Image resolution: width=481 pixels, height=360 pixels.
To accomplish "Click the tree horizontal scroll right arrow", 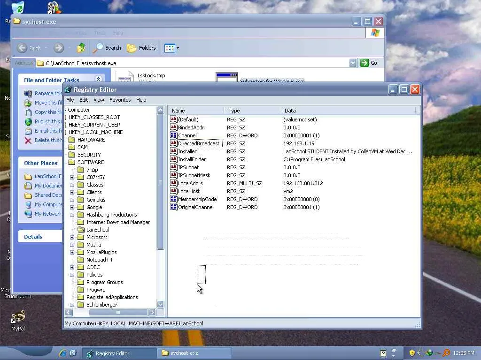I will [152, 312].
